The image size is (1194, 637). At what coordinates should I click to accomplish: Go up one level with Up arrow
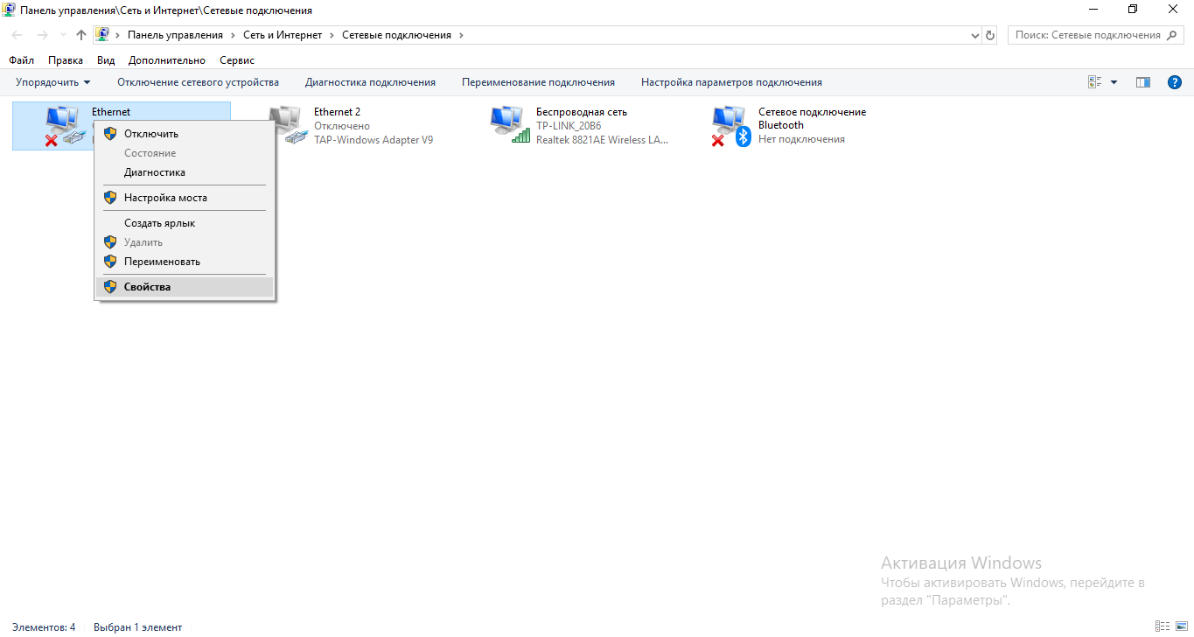(x=81, y=35)
